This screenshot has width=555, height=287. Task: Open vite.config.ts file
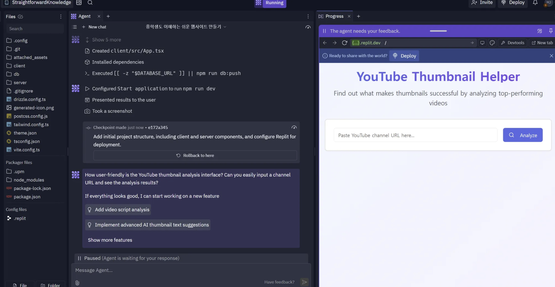click(x=23, y=150)
